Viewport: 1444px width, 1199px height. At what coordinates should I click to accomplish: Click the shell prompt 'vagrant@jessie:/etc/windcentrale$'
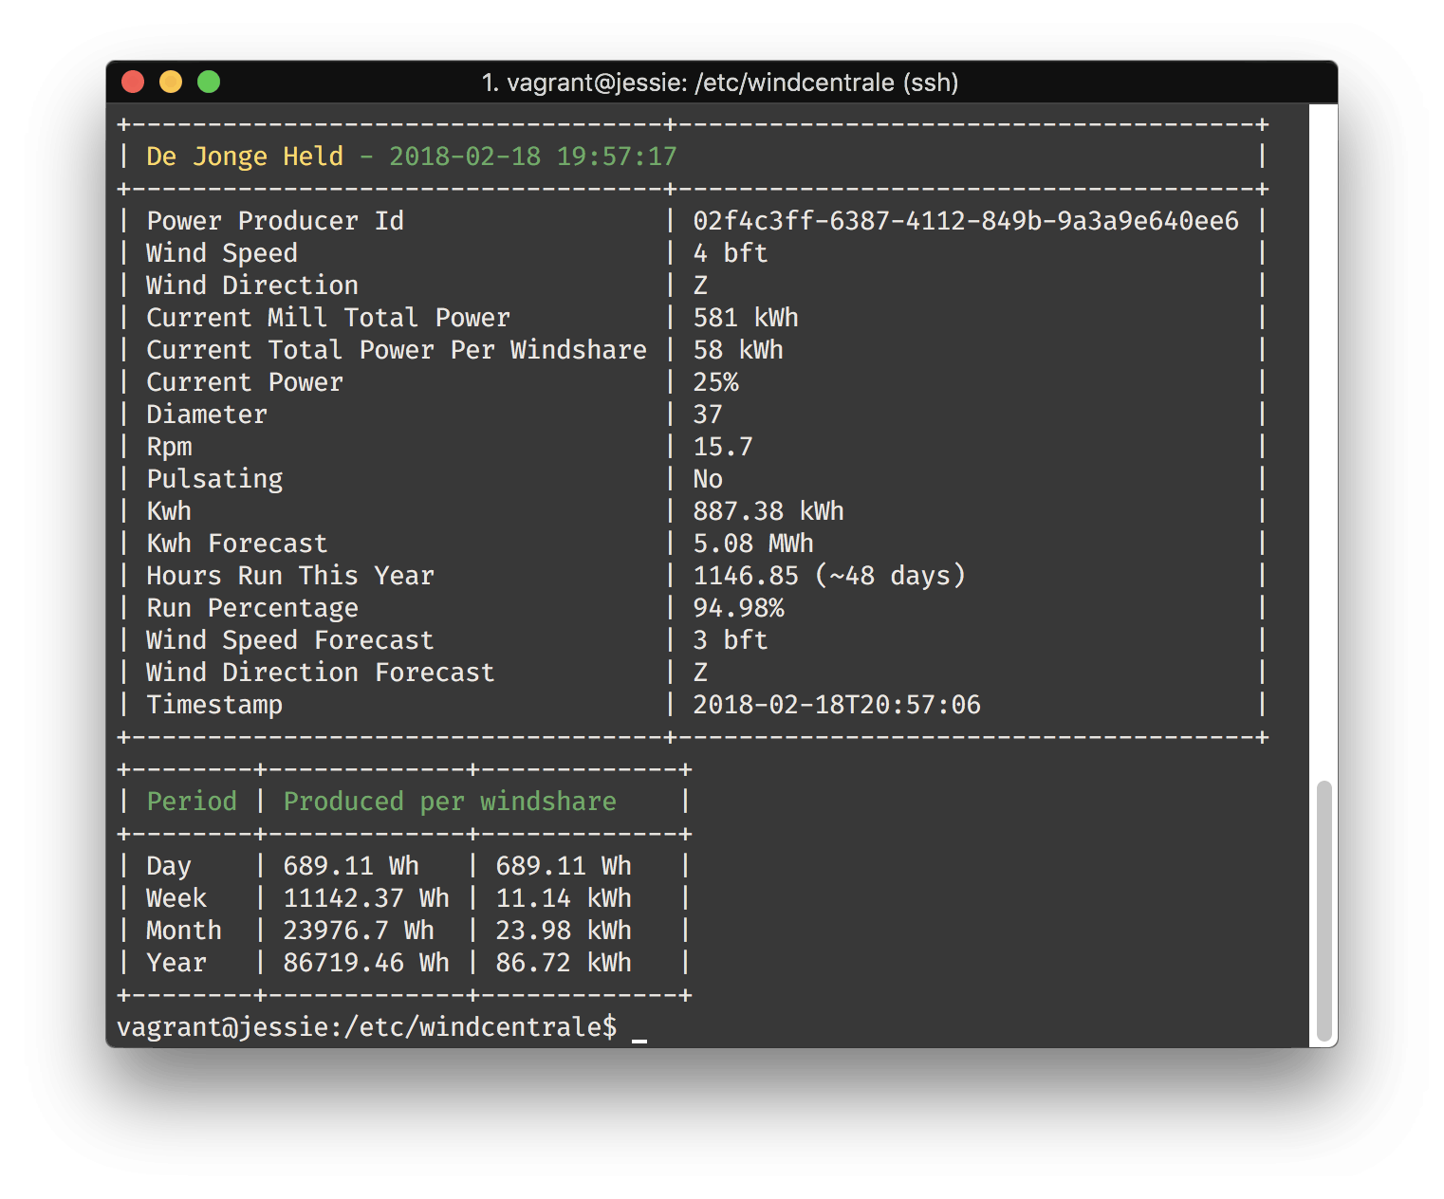click(366, 1027)
